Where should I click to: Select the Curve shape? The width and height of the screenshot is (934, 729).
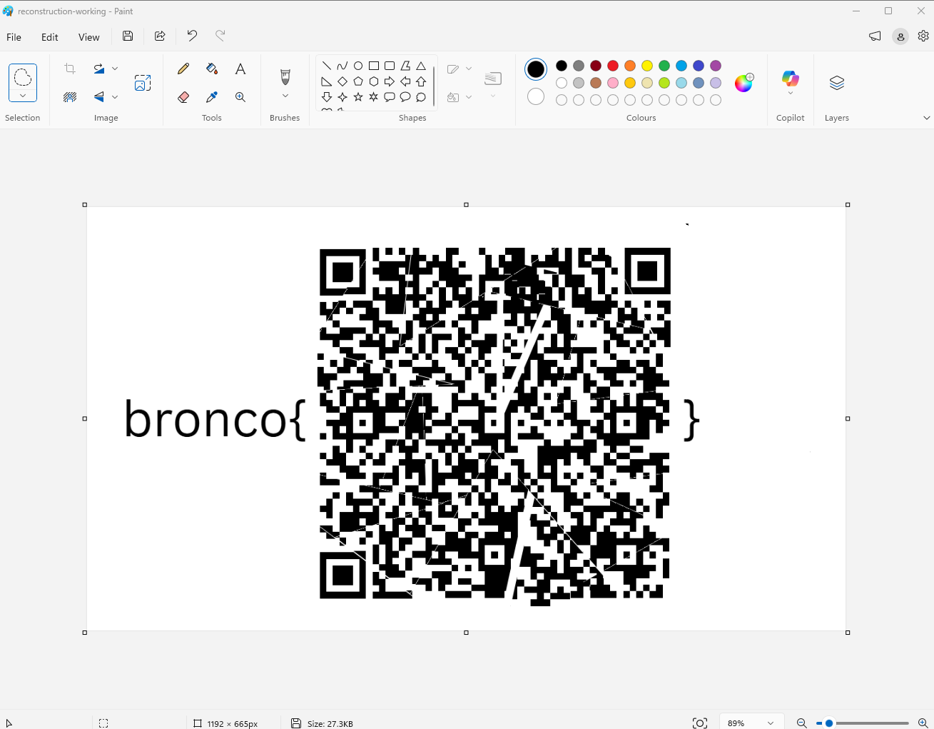342,66
